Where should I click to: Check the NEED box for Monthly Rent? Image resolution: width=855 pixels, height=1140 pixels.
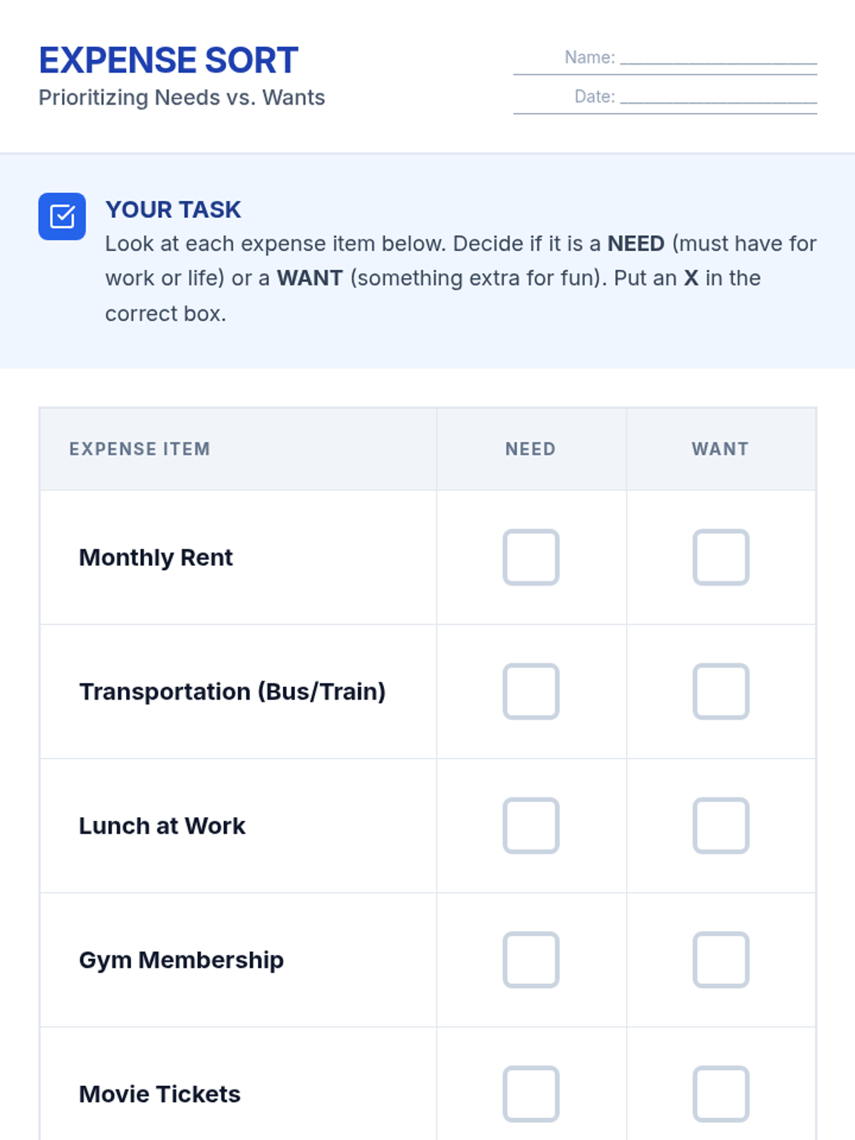tap(531, 557)
